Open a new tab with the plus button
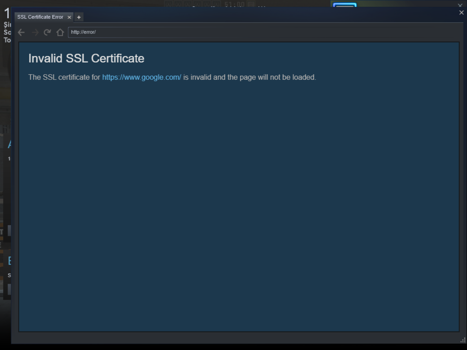 [79, 17]
